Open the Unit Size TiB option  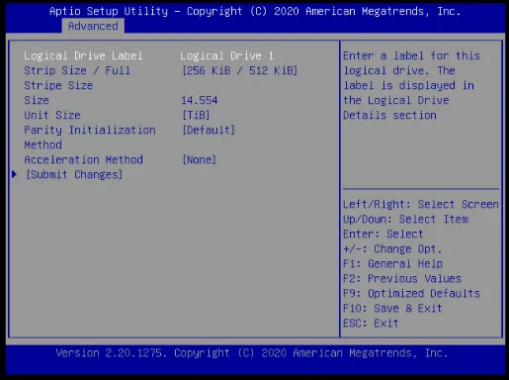coord(196,115)
